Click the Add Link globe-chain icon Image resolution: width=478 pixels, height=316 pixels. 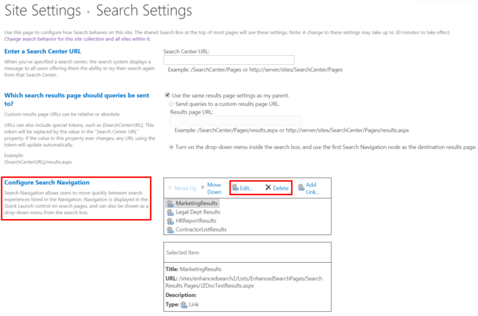click(301, 188)
